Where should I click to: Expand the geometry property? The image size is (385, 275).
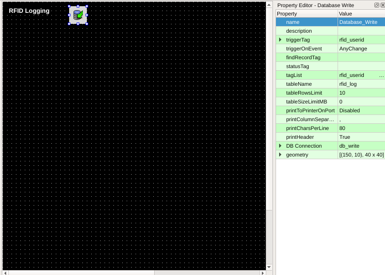[x=280, y=155]
